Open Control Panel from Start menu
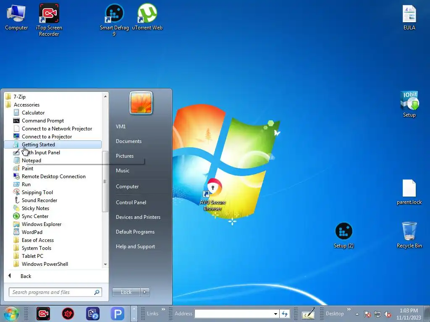The height and width of the screenshot is (322, 430). click(x=131, y=203)
